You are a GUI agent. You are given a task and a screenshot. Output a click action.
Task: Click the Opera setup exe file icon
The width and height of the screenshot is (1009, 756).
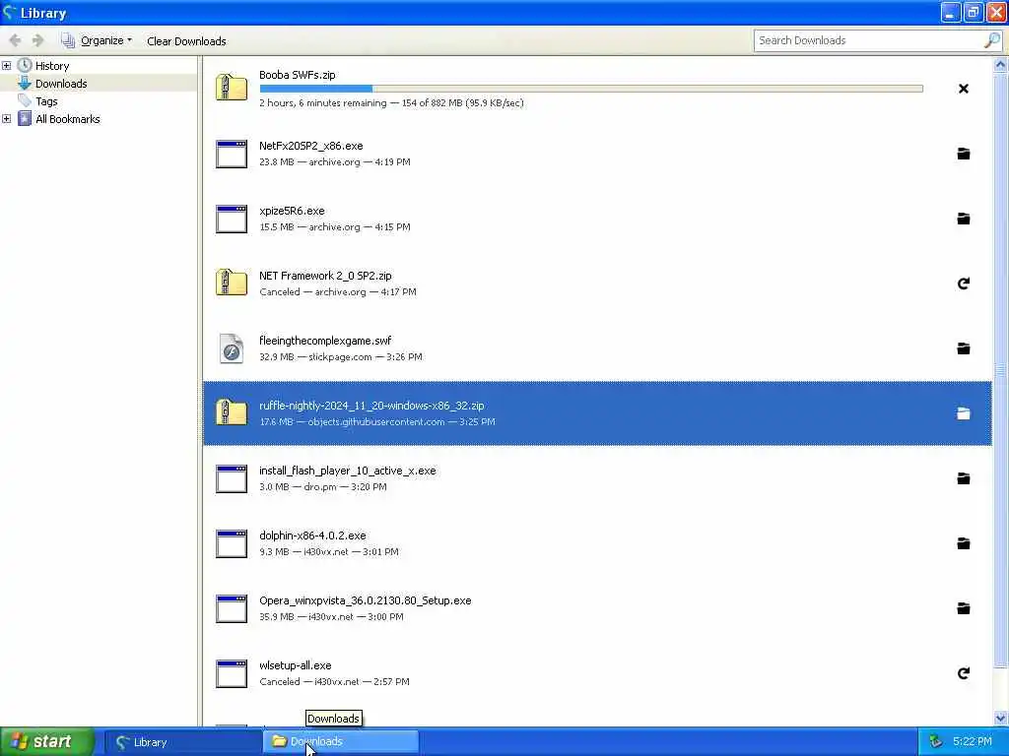231,608
